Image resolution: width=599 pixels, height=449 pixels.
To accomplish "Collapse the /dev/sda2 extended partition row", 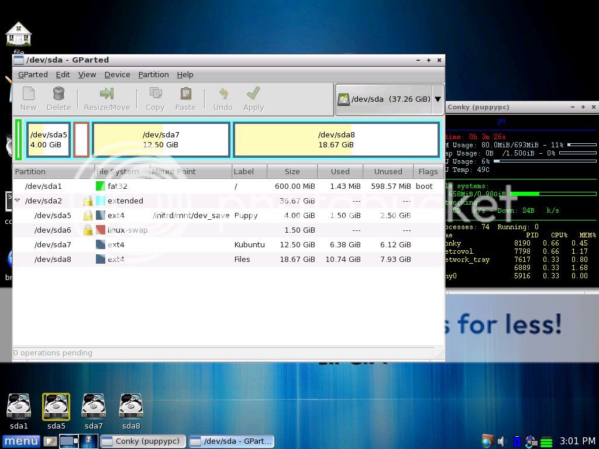I will [17, 201].
